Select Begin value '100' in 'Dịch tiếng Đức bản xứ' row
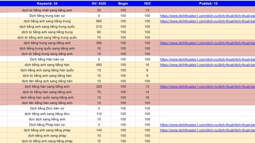 [x=123, y=108]
